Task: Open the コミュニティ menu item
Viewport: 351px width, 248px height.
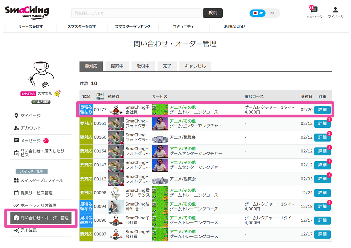Action: coord(183,26)
